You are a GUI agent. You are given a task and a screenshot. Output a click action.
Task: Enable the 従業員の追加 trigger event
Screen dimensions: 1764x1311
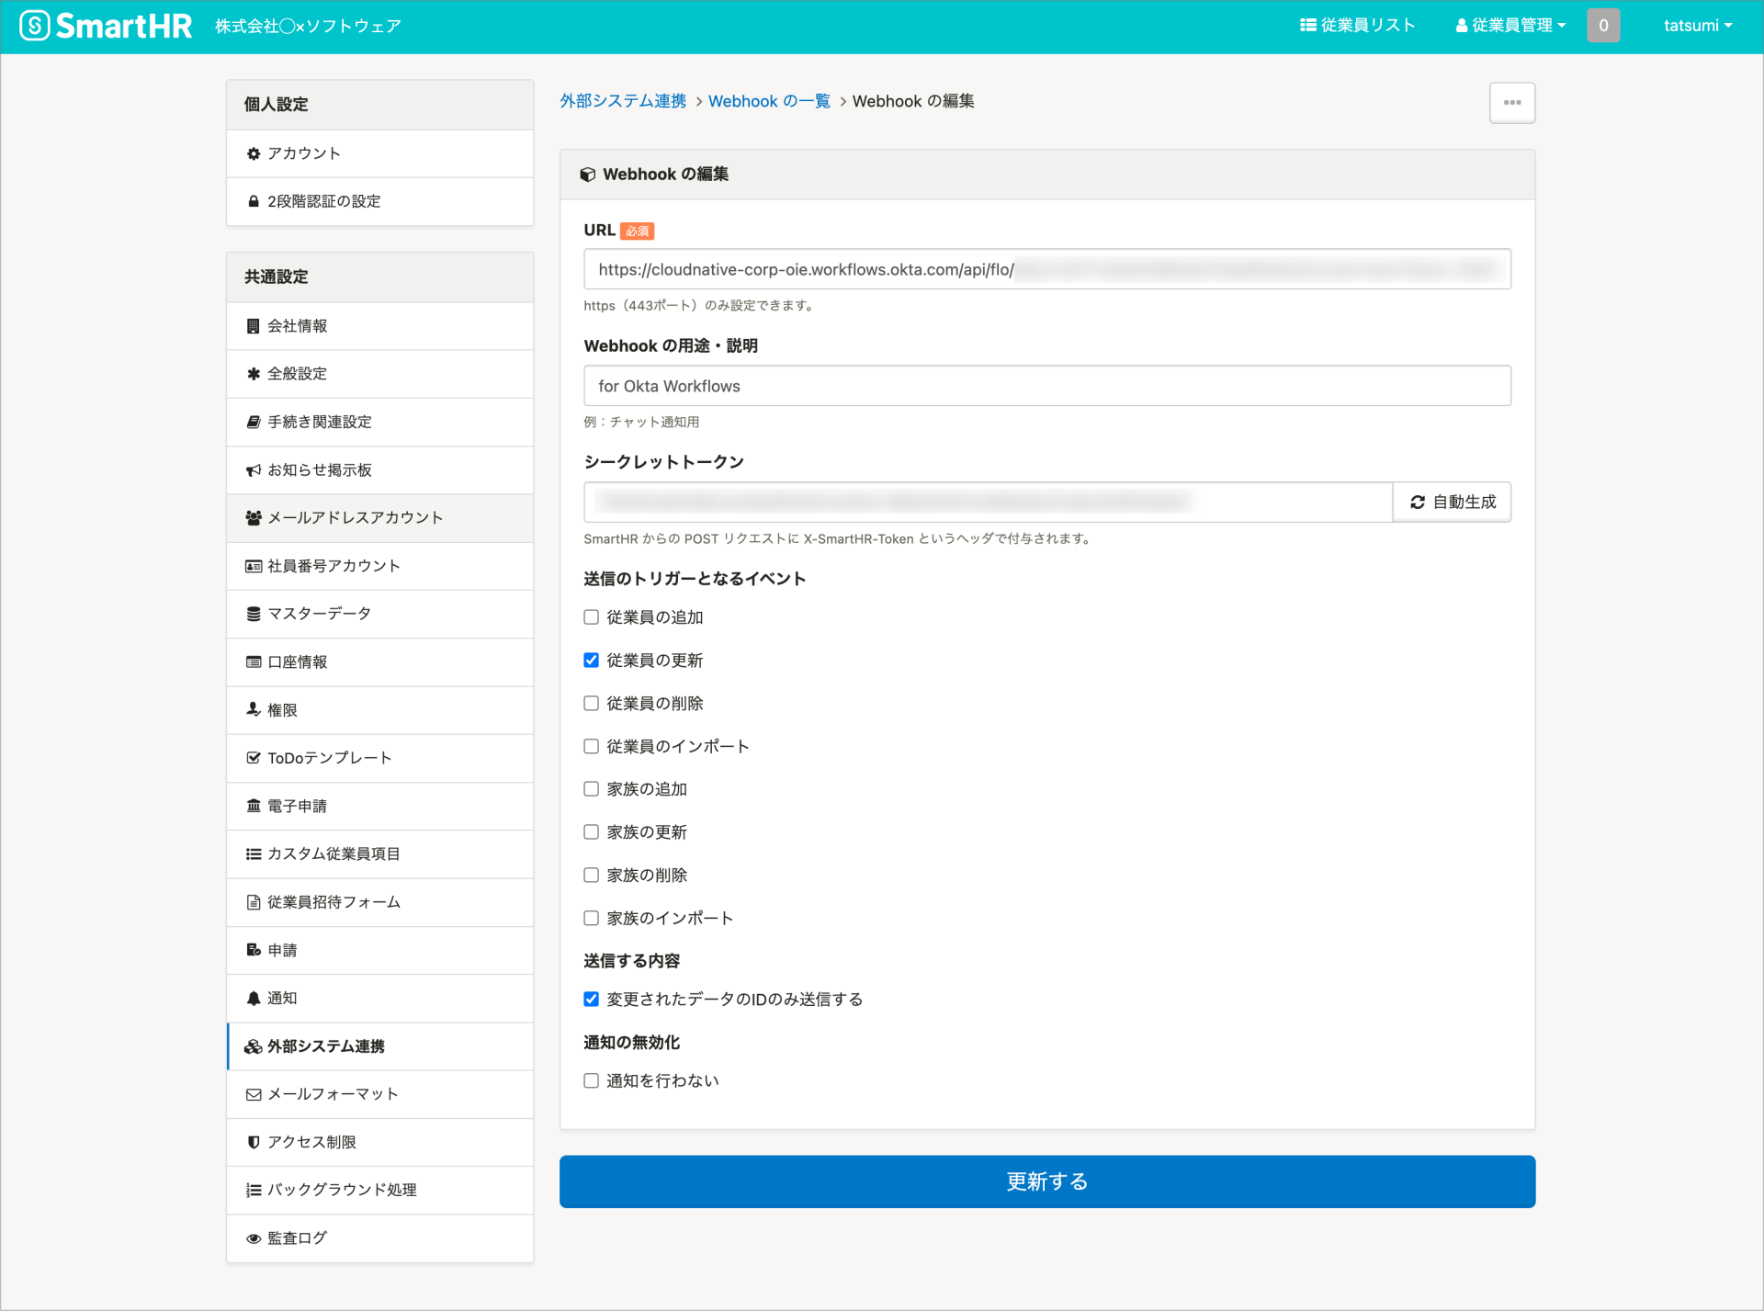[x=591, y=617]
